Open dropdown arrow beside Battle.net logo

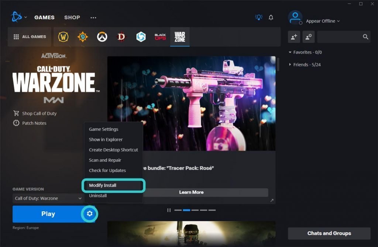pos(25,17)
